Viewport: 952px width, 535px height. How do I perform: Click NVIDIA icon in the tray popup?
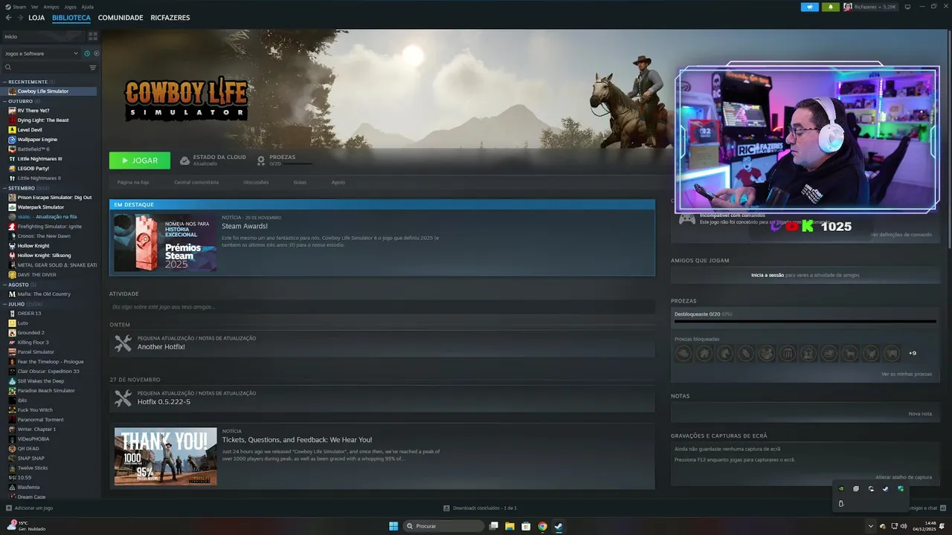[841, 489]
